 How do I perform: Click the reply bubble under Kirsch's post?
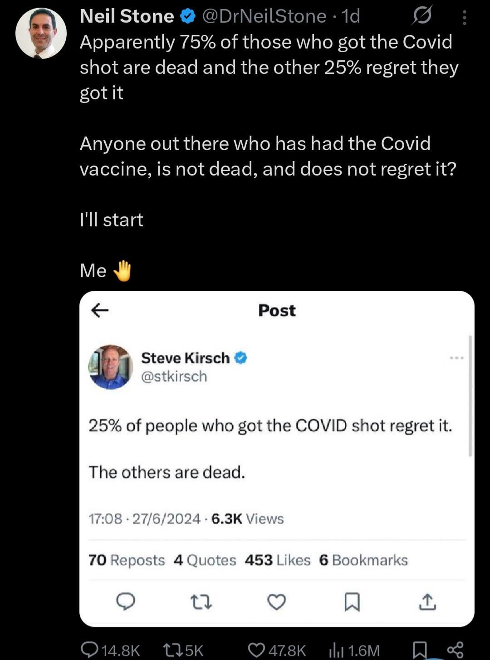126,601
